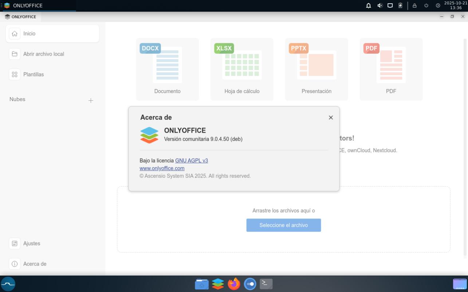Open the Plantillas section
Viewport: 468px width, 292px height.
tap(52, 75)
